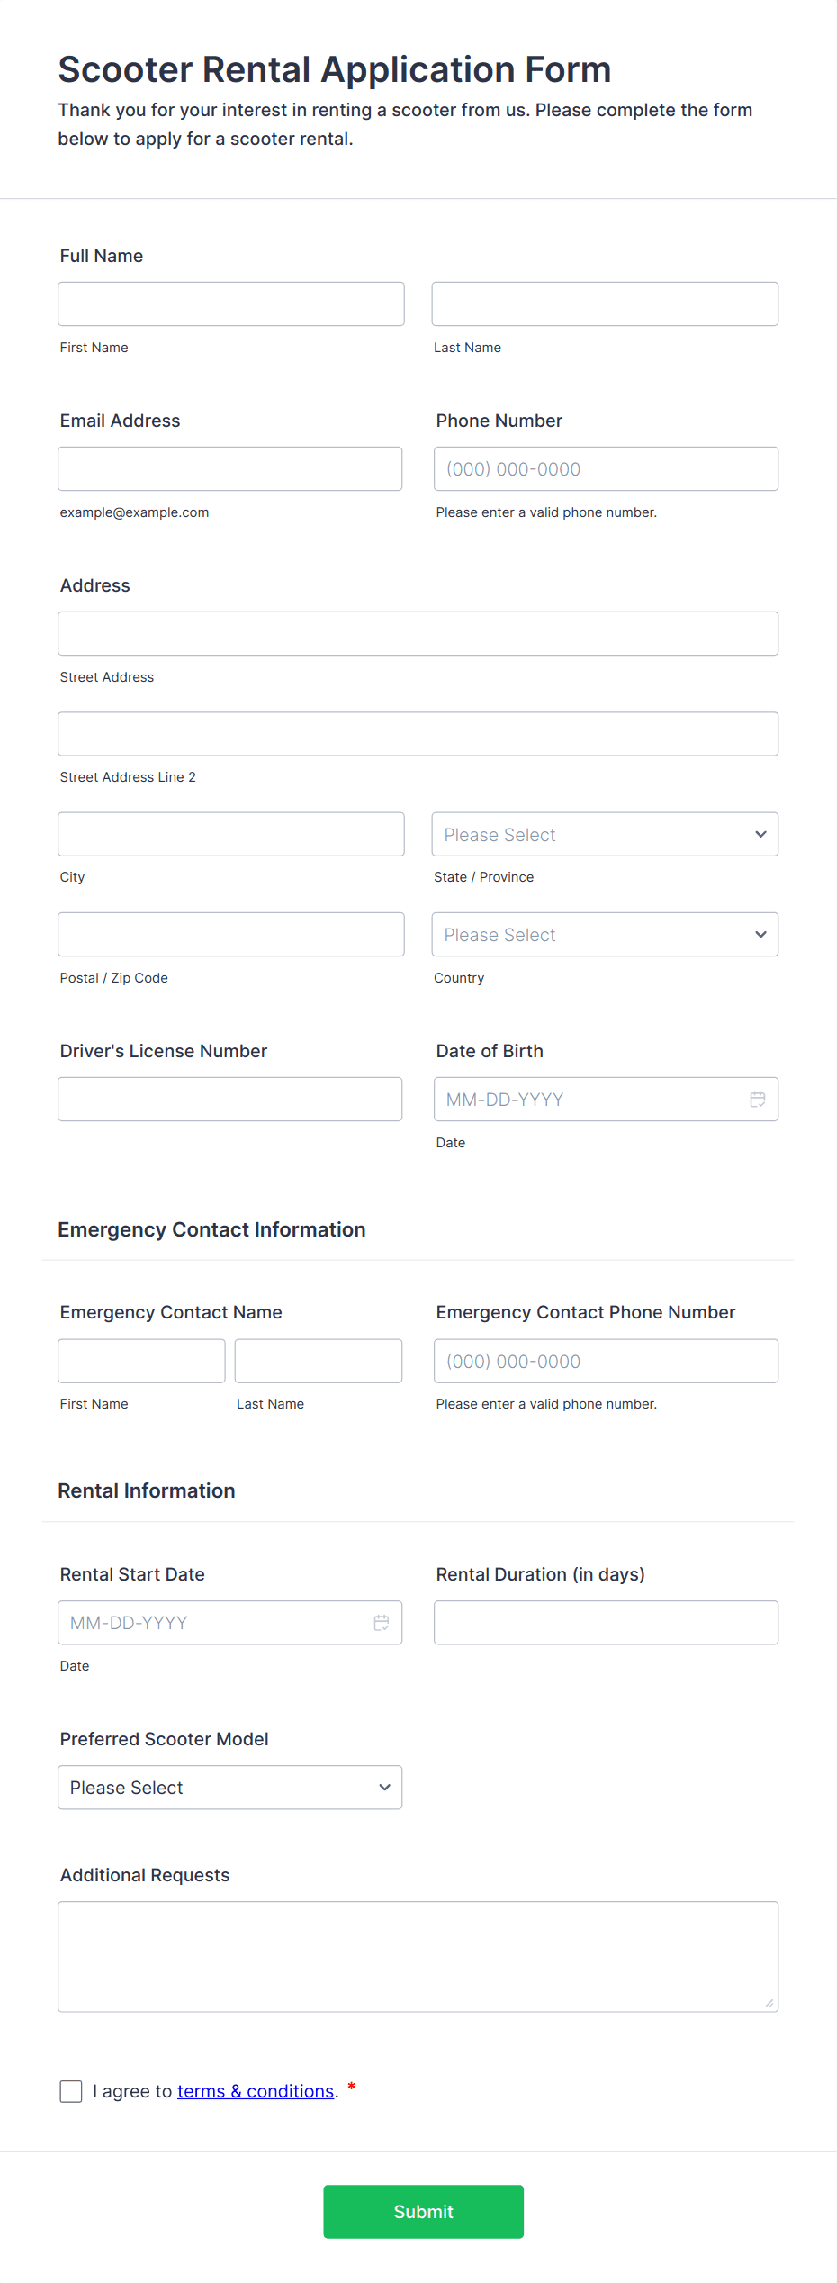Check the terms & conditions agreement box
Screen dimensions: 837x2283
tap(71, 2091)
